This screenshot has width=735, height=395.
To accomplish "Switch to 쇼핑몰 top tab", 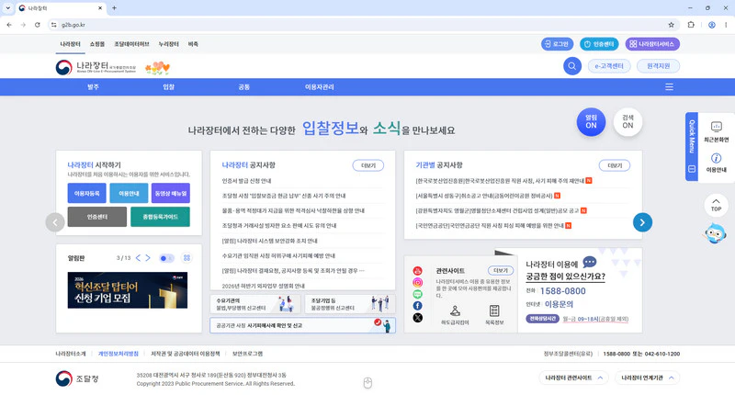I will (x=97, y=44).
